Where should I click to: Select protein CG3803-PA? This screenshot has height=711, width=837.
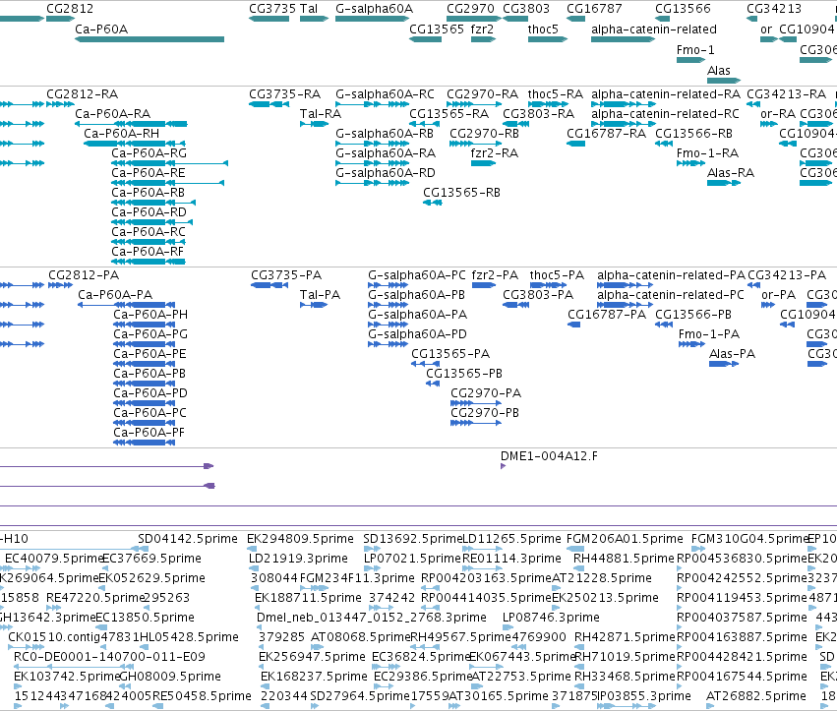[515, 305]
